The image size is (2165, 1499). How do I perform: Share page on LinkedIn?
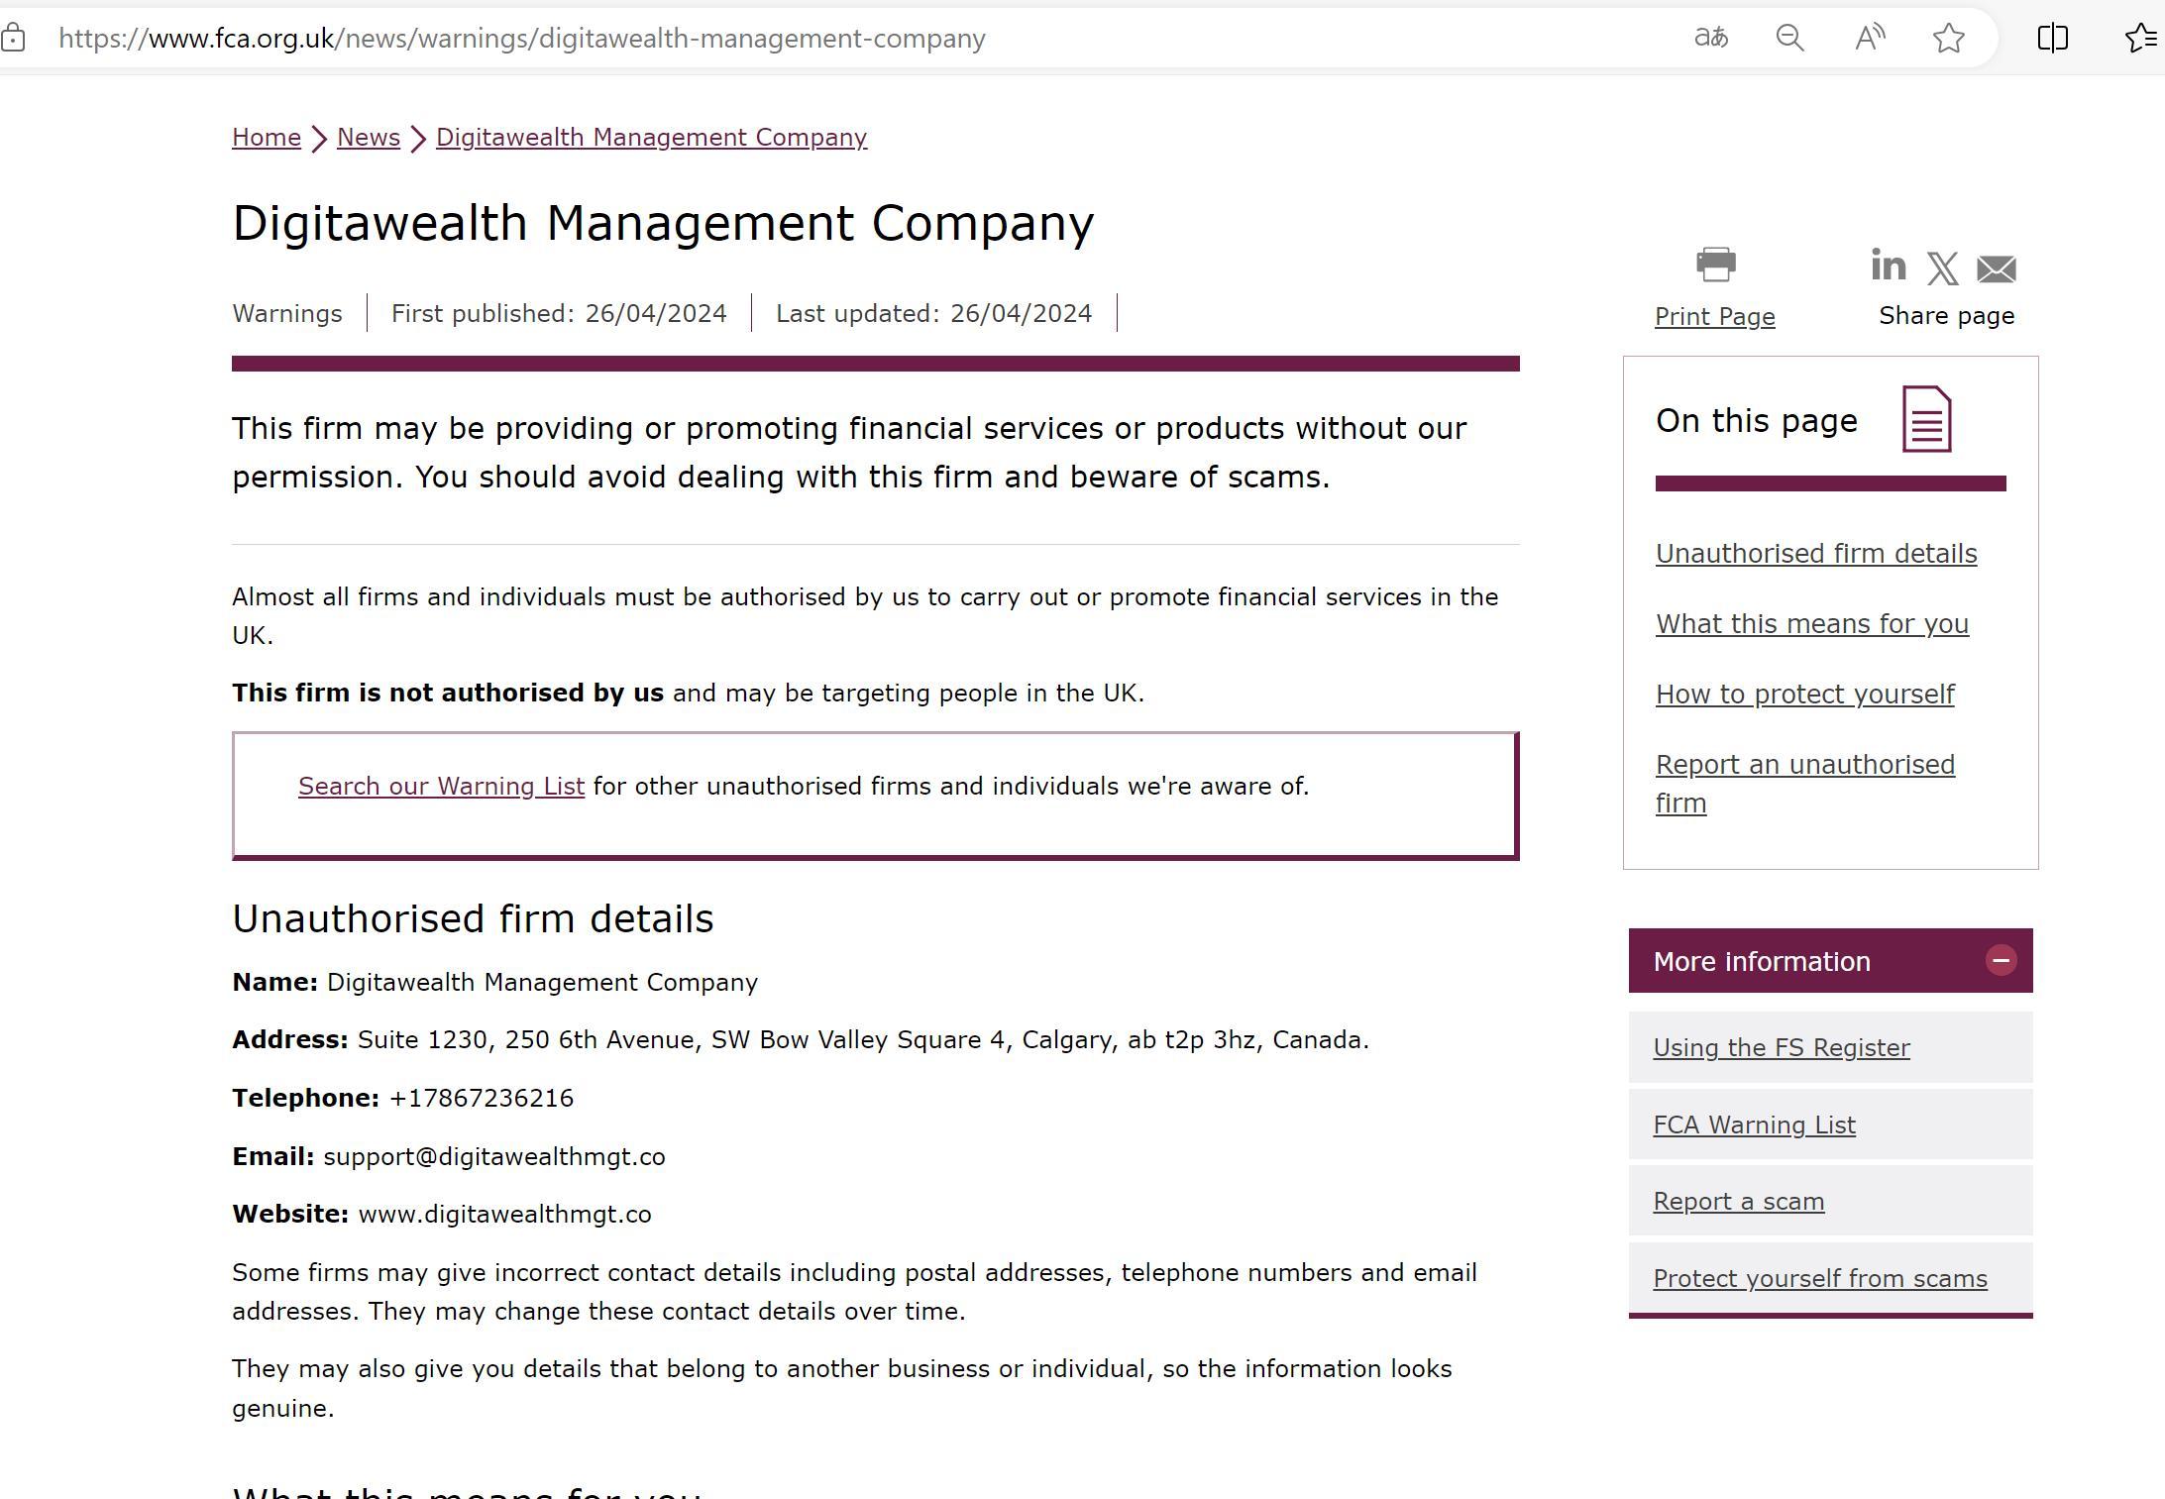pos(1888,266)
